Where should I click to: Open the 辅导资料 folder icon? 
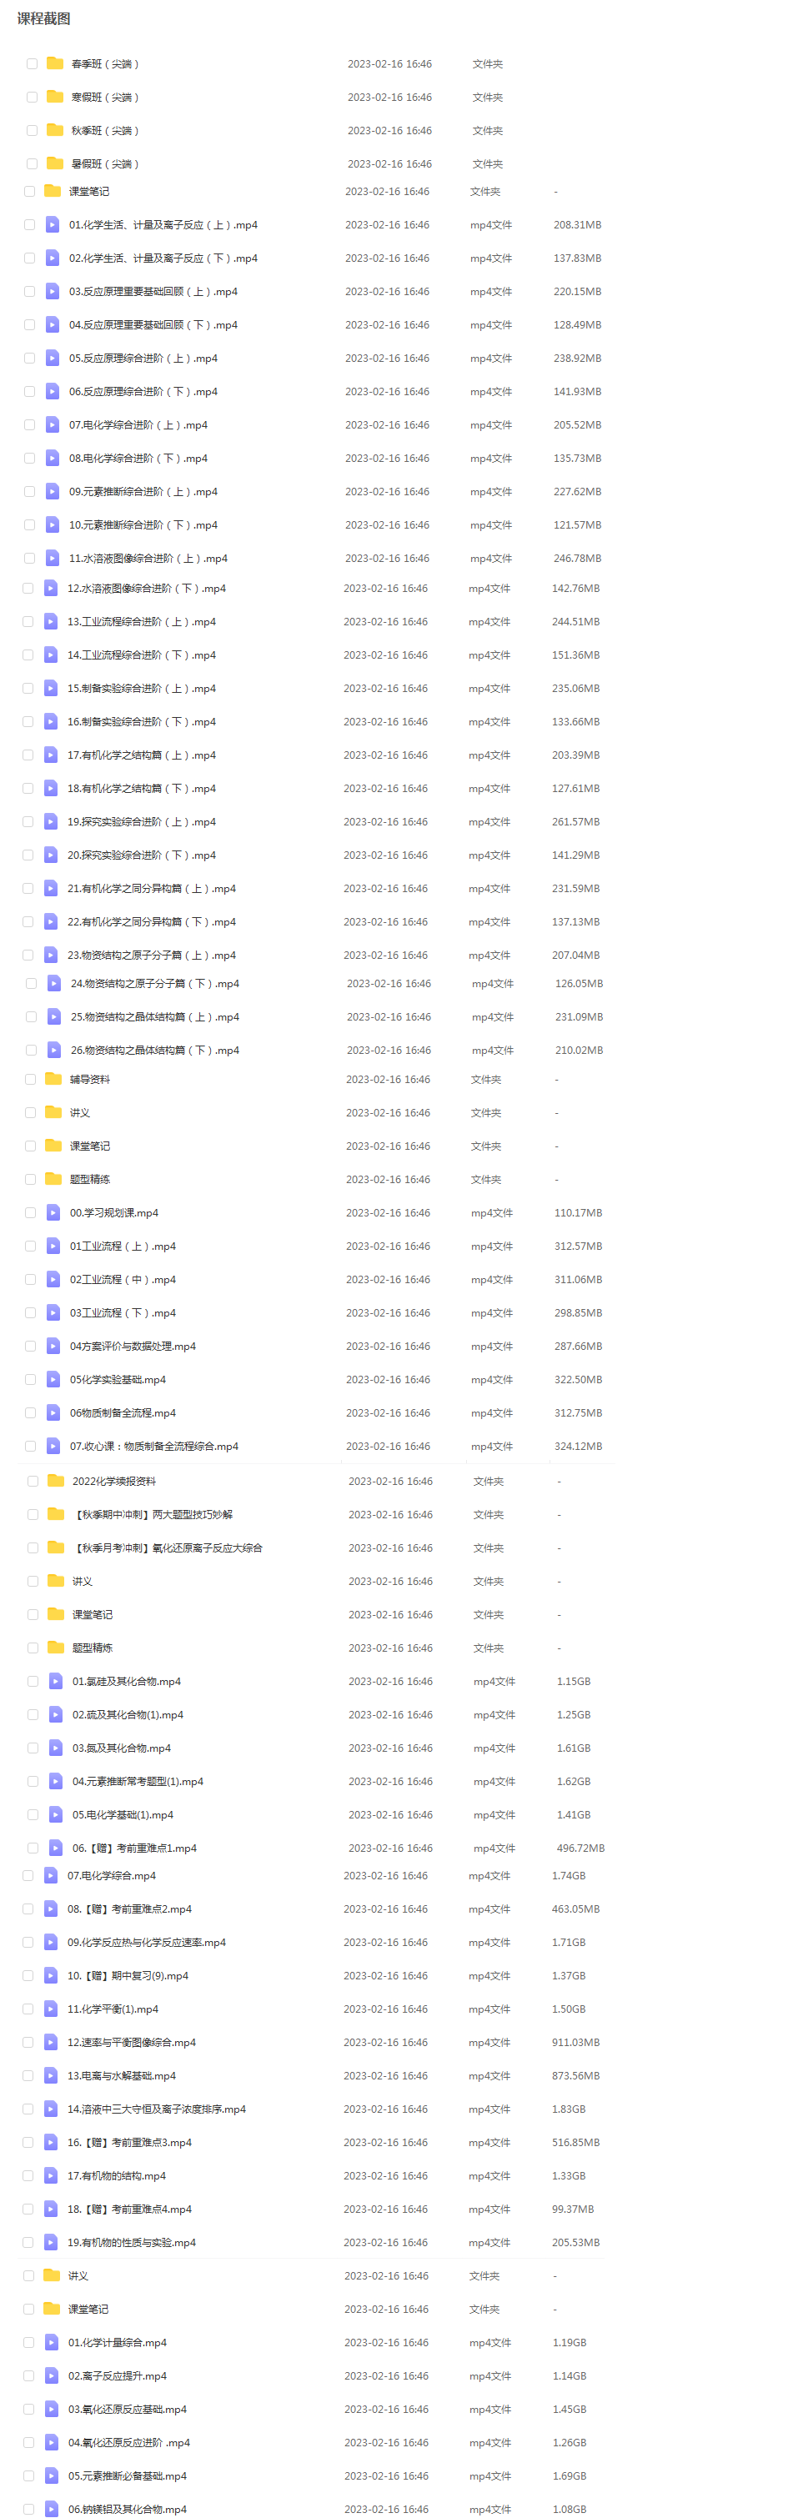54,1079
